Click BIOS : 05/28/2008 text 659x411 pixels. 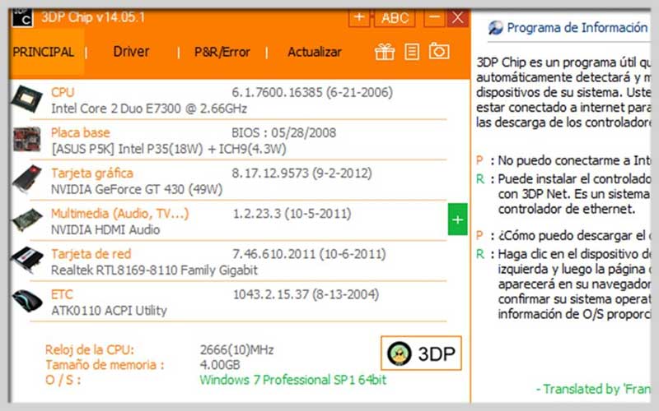[x=283, y=132]
